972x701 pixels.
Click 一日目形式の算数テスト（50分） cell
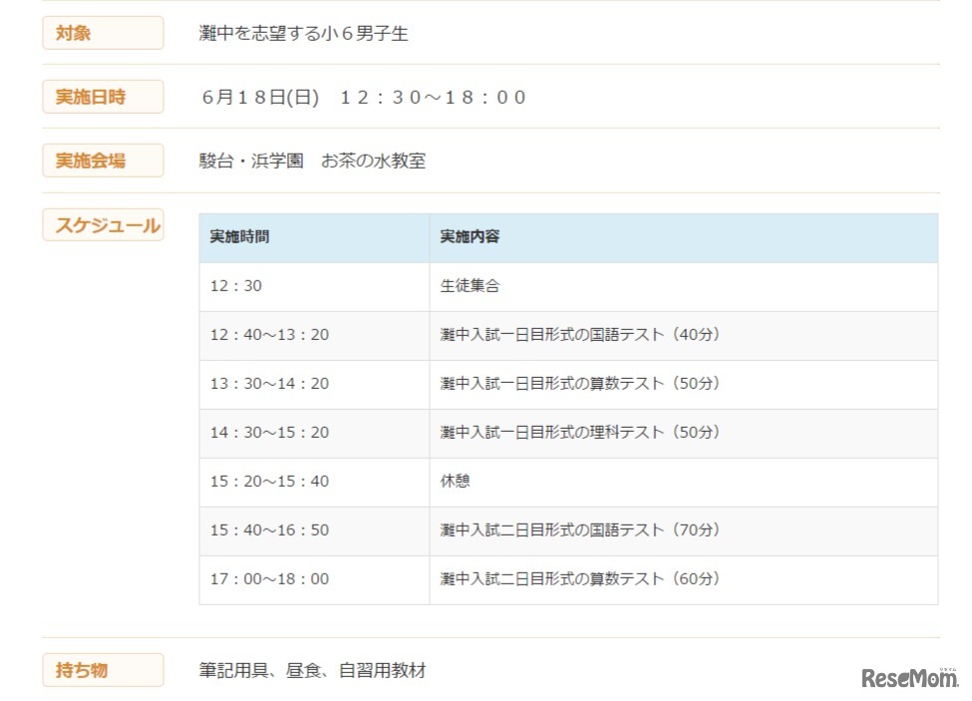684,385
